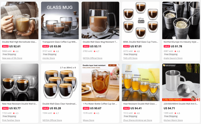Go to TAIS LIFE Store
Screen dimensions: 201x124
pyautogui.click(x=130, y=58)
